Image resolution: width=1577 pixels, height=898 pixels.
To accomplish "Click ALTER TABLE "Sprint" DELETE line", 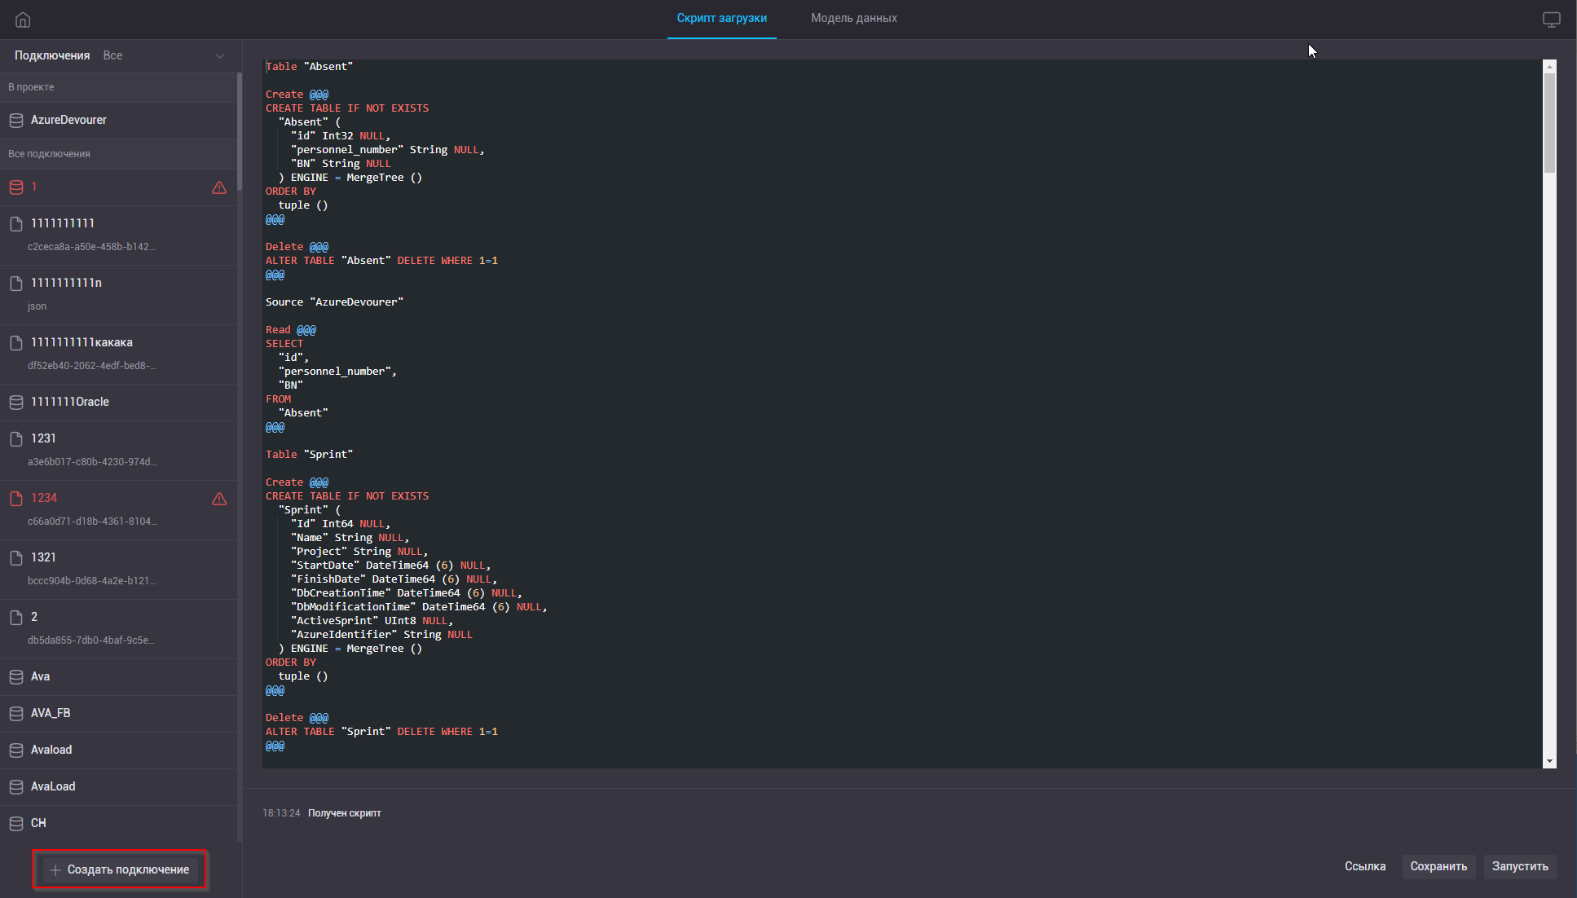I will click(381, 732).
